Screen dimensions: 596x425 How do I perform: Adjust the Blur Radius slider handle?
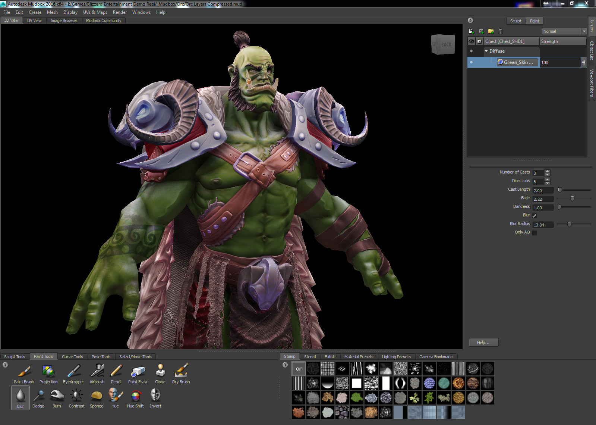[x=569, y=224]
